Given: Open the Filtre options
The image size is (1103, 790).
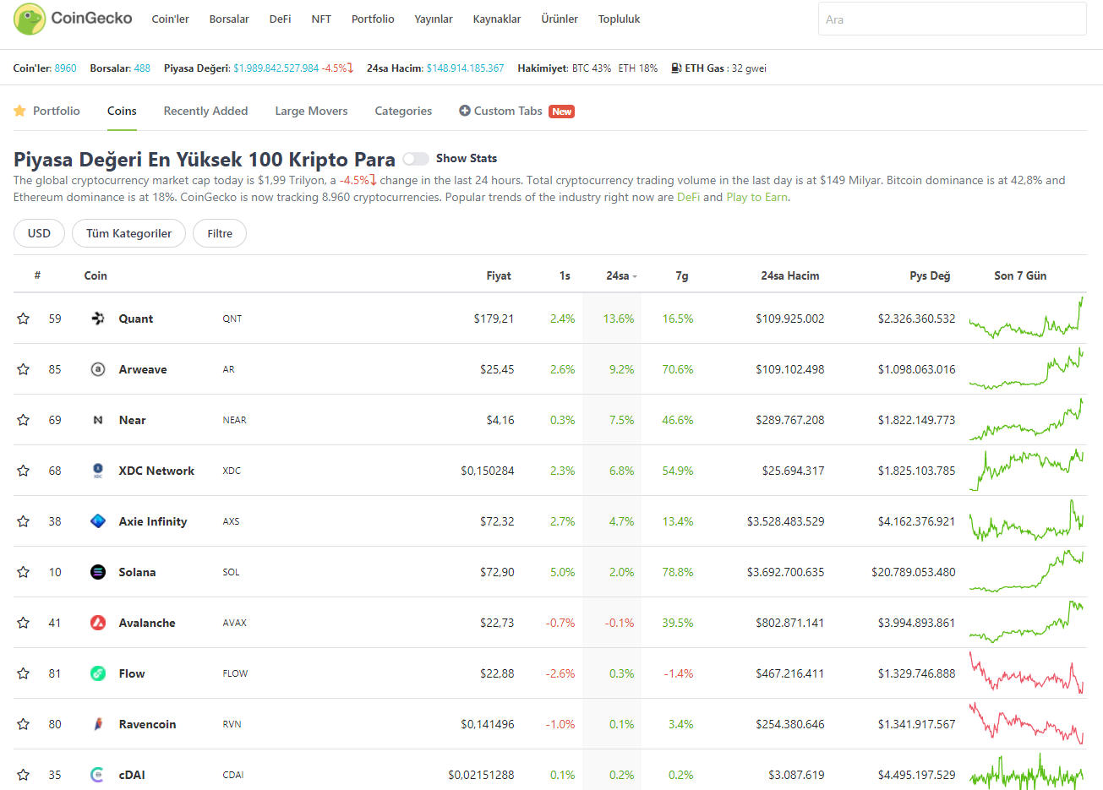Looking at the screenshot, I should [x=220, y=233].
